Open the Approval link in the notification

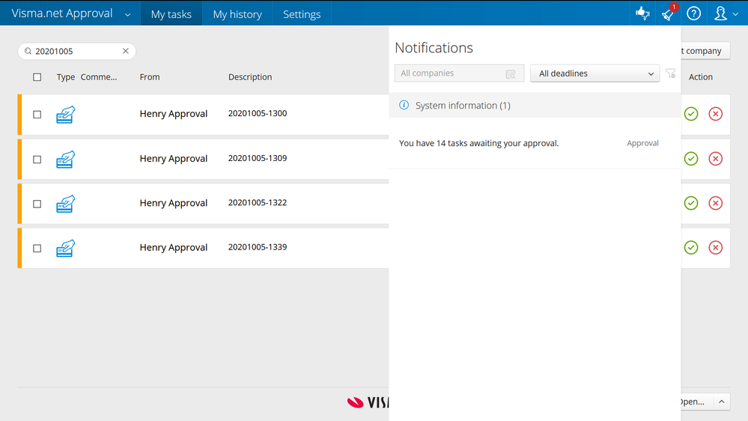tap(642, 143)
